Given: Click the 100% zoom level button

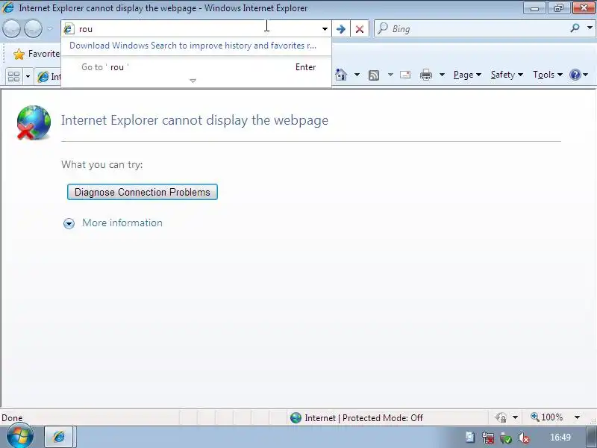Looking at the screenshot, I should tap(547, 417).
